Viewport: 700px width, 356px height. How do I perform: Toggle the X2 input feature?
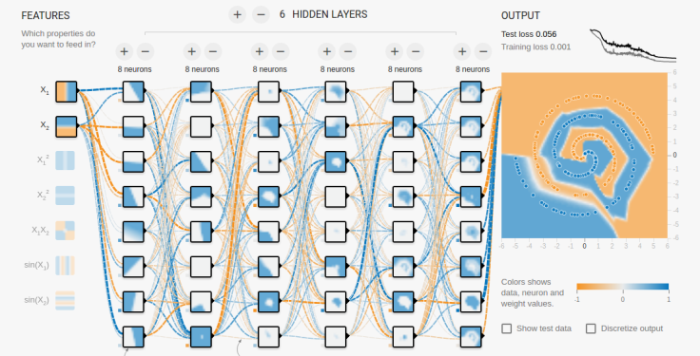tap(66, 126)
